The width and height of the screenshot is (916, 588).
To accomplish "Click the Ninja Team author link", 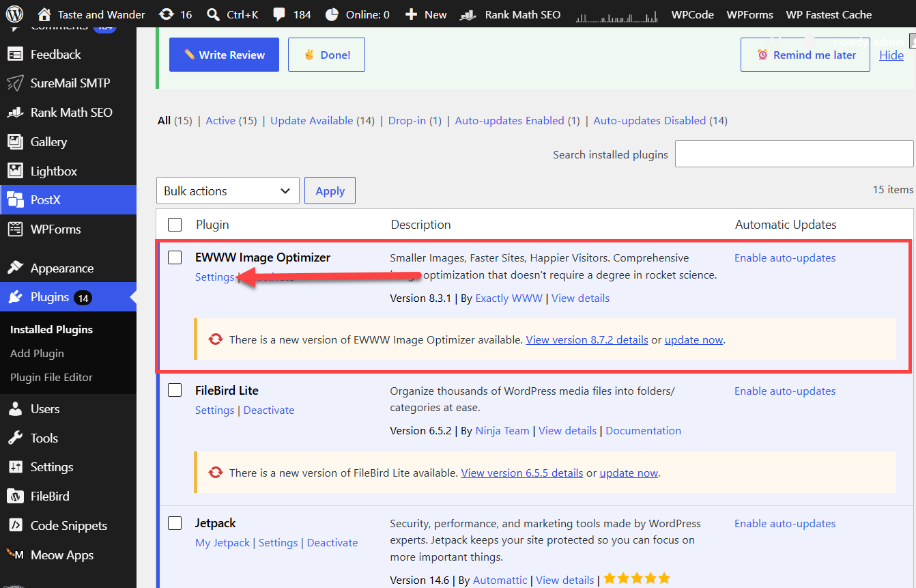I will click(x=502, y=431).
